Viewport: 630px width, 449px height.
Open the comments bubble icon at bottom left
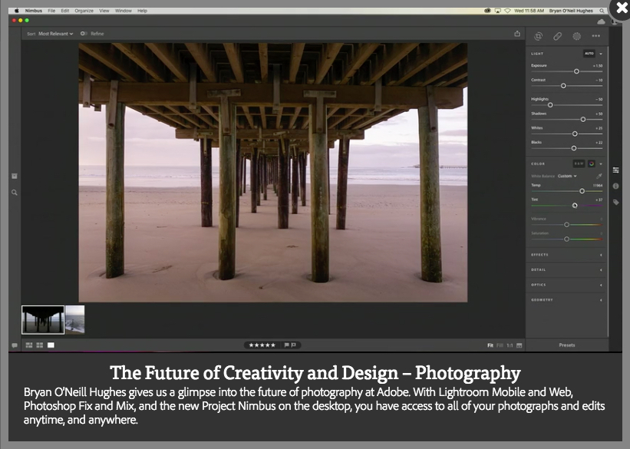pos(15,345)
